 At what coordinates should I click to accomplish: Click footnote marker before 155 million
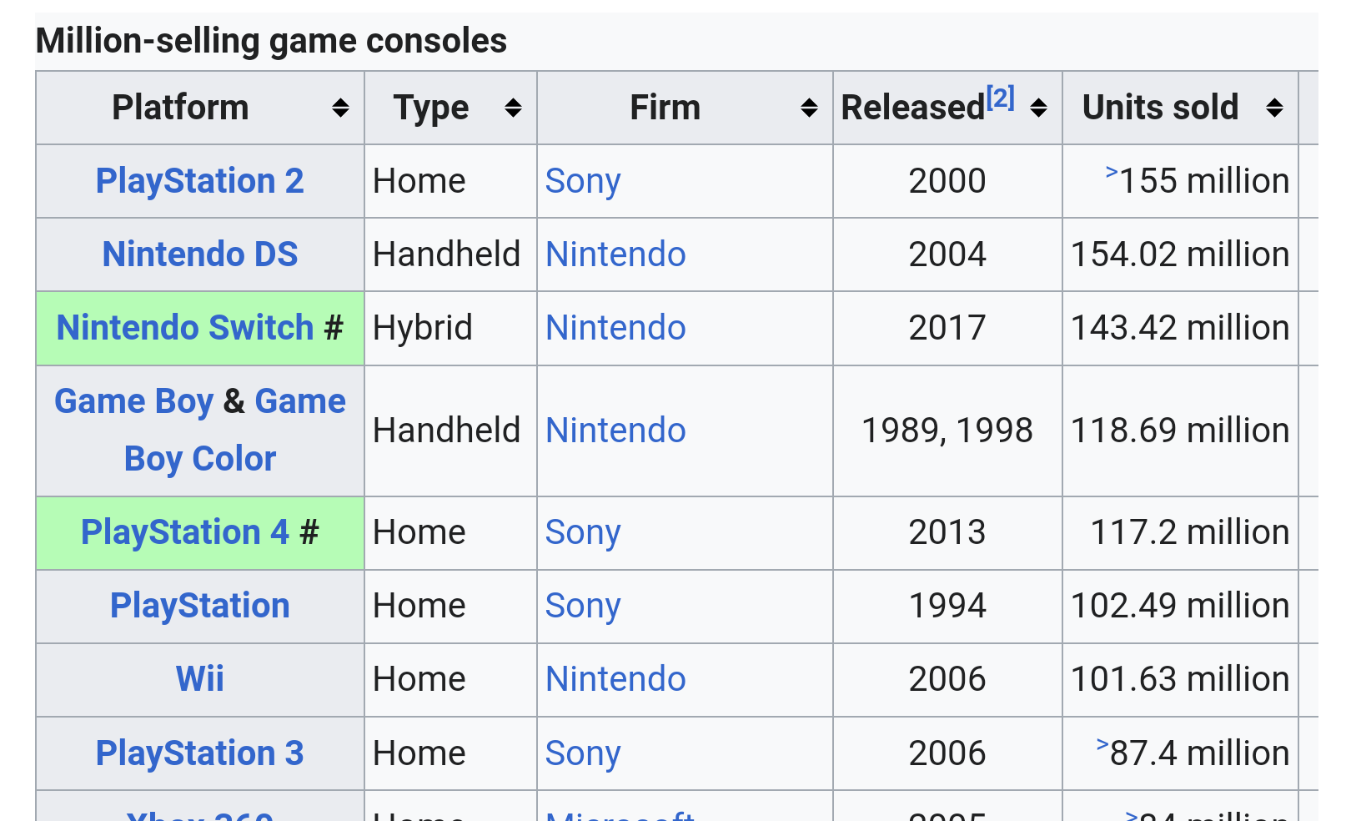[1111, 173]
